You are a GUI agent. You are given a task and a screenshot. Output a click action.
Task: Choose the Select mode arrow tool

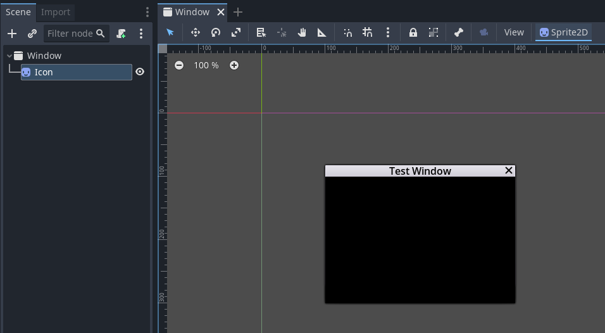pos(170,32)
